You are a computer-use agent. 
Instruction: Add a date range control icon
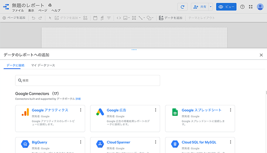pos(95,18)
